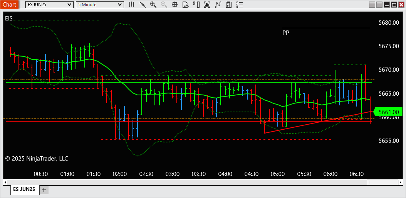Viewport: 406px width, 198px height.
Task: Click the green 5661.00 price marker
Action: click(x=388, y=112)
